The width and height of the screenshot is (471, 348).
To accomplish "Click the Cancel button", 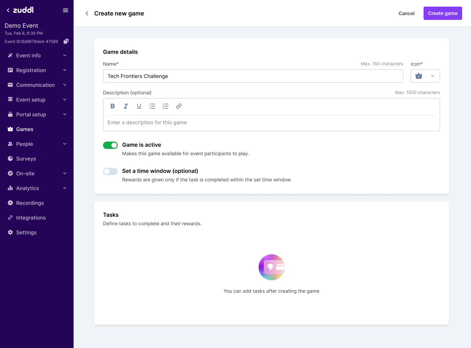I will click(x=407, y=13).
